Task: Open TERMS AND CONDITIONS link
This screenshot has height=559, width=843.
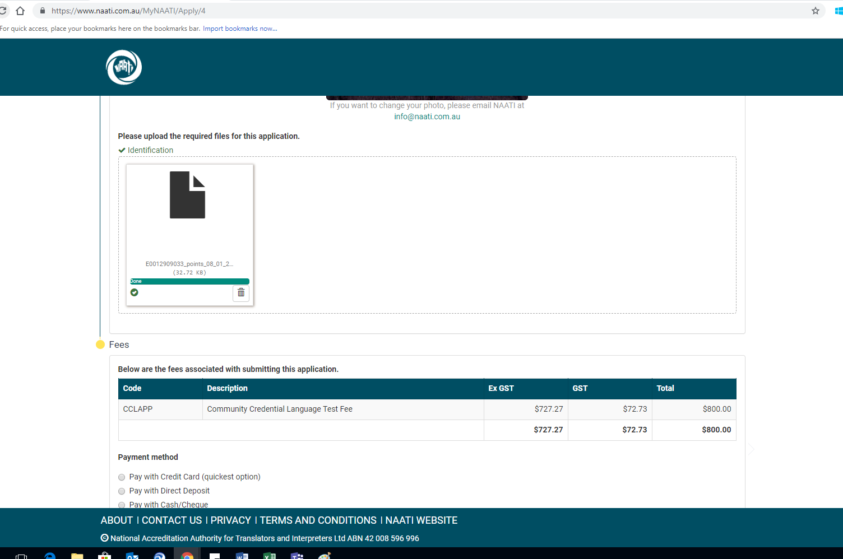Action: pyautogui.click(x=318, y=520)
